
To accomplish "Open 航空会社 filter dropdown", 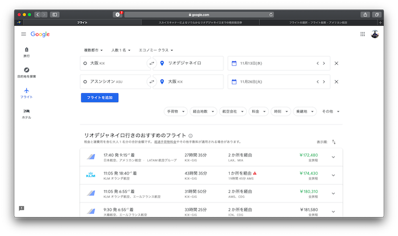I will (x=233, y=111).
